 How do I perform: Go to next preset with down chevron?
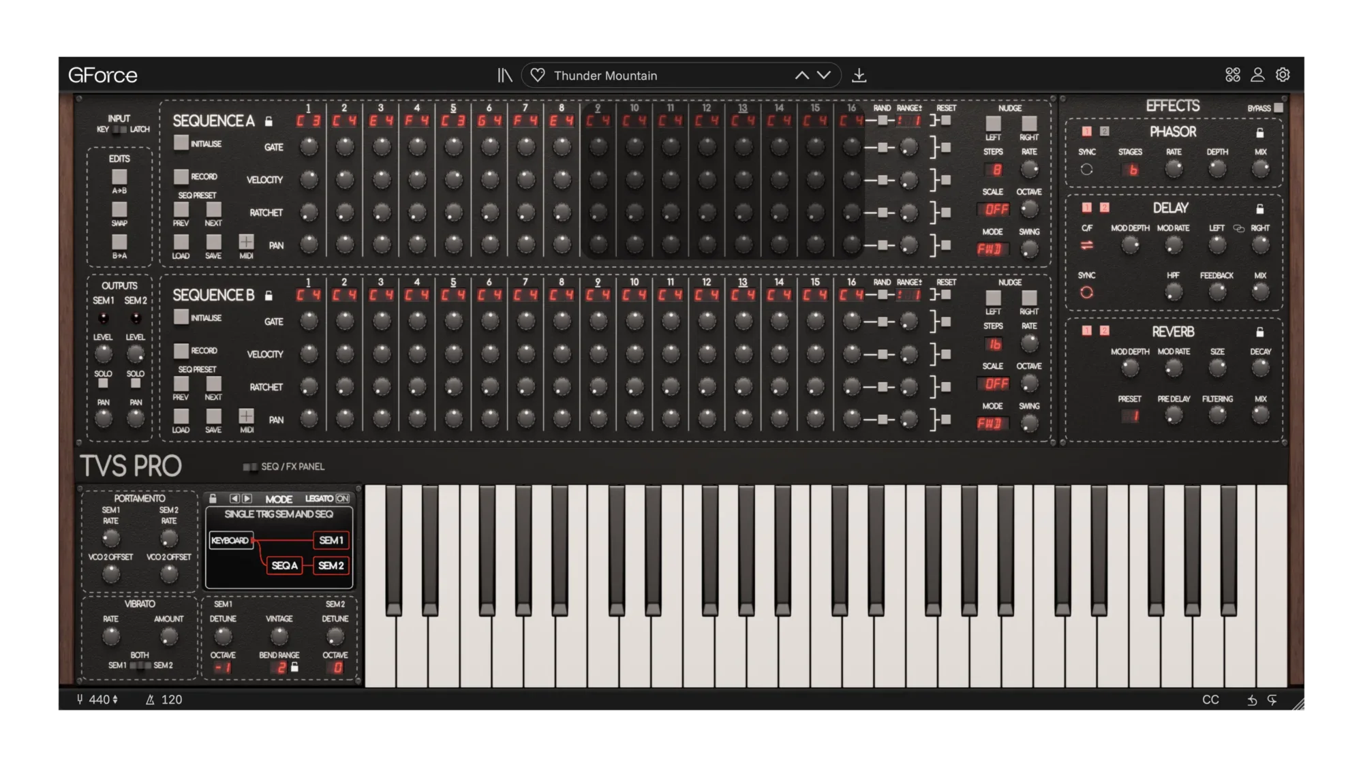tap(824, 76)
